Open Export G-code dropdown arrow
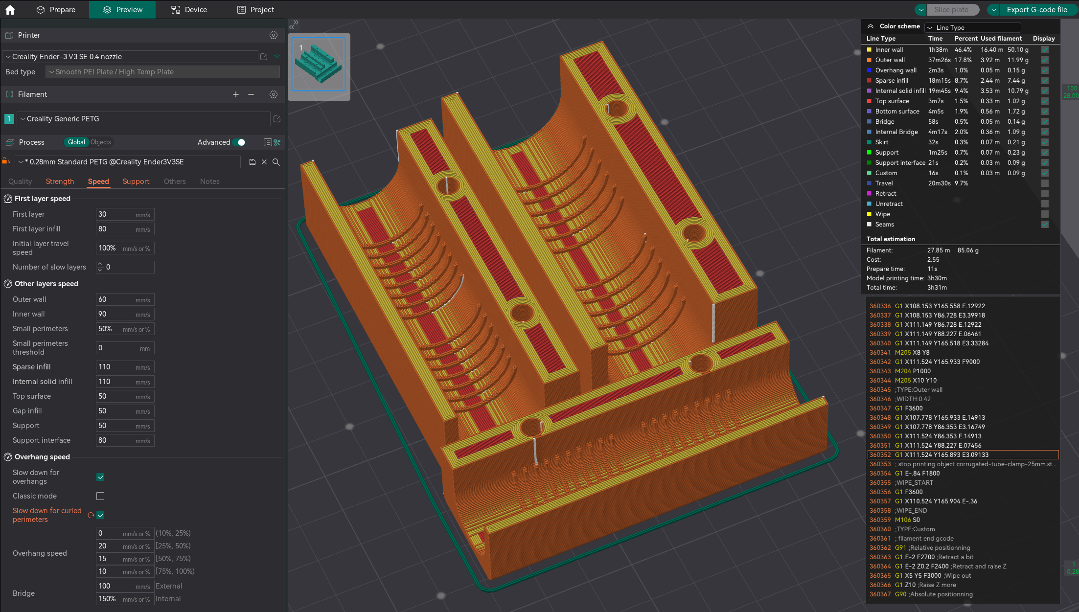 click(x=993, y=10)
